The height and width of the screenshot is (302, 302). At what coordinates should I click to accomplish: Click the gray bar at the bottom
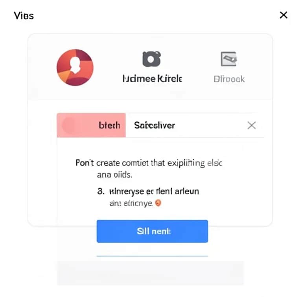[150, 273]
